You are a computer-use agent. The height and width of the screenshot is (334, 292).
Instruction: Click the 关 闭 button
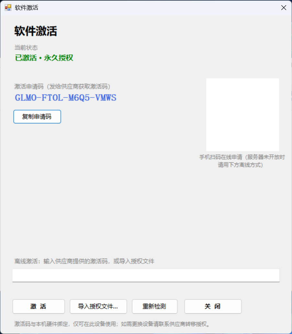tap(213, 306)
